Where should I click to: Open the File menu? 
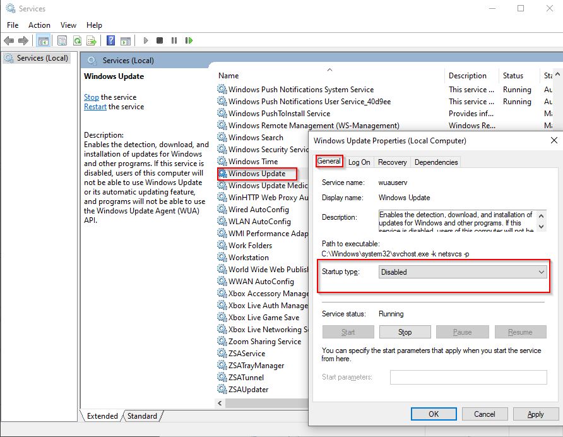(x=13, y=25)
